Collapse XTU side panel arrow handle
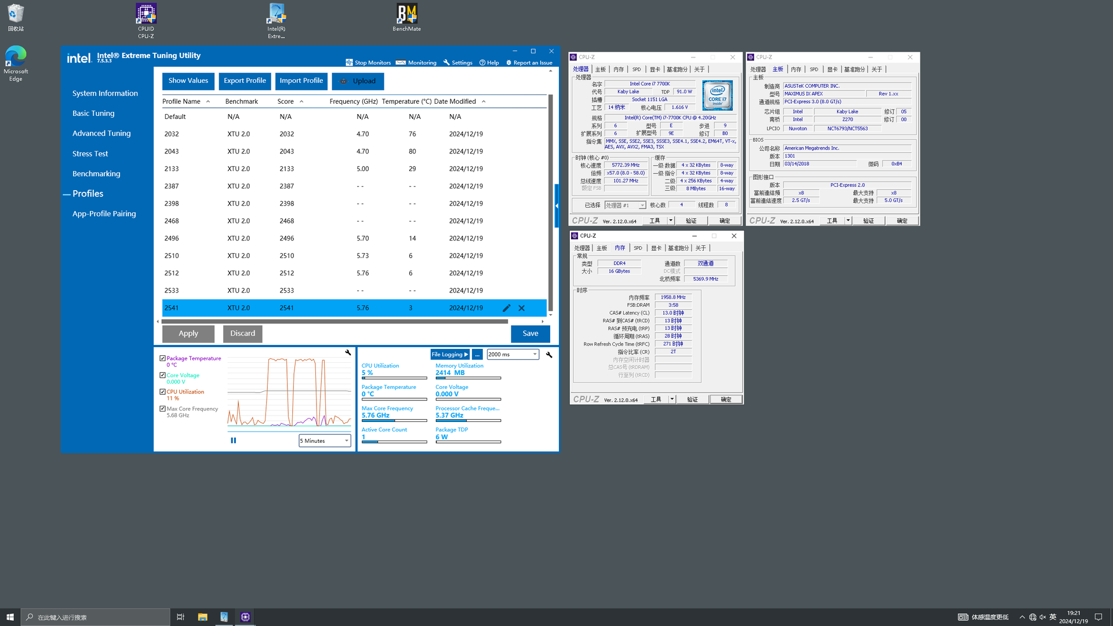The width and height of the screenshot is (1113, 626). pos(556,206)
